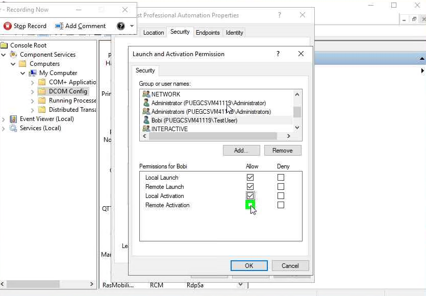
Task: Select the Bobi user icon in list
Action: click(146, 120)
